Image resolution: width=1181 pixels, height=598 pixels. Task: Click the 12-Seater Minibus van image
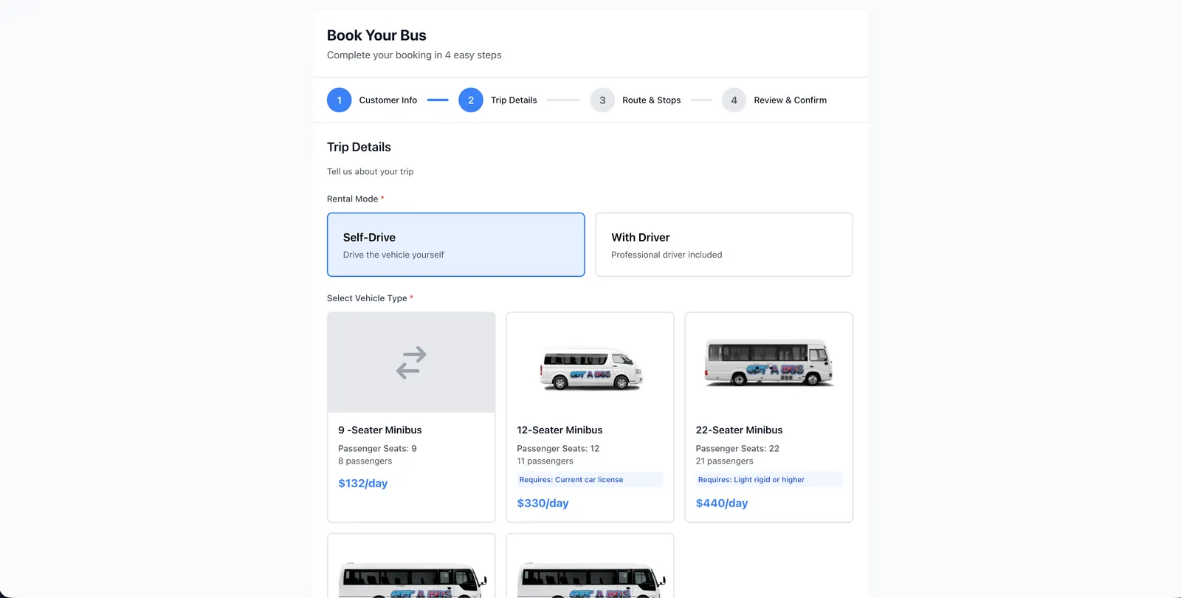coord(590,368)
